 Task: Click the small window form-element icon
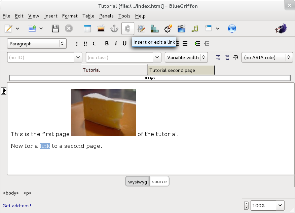click(209, 28)
